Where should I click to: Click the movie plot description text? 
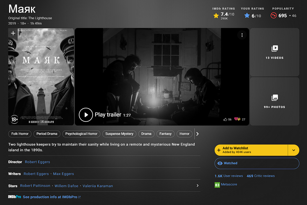pyautogui.click(x=101, y=147)
